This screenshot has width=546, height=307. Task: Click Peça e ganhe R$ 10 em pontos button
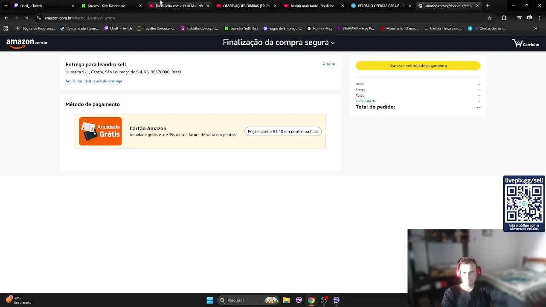[x=283, y=131]
